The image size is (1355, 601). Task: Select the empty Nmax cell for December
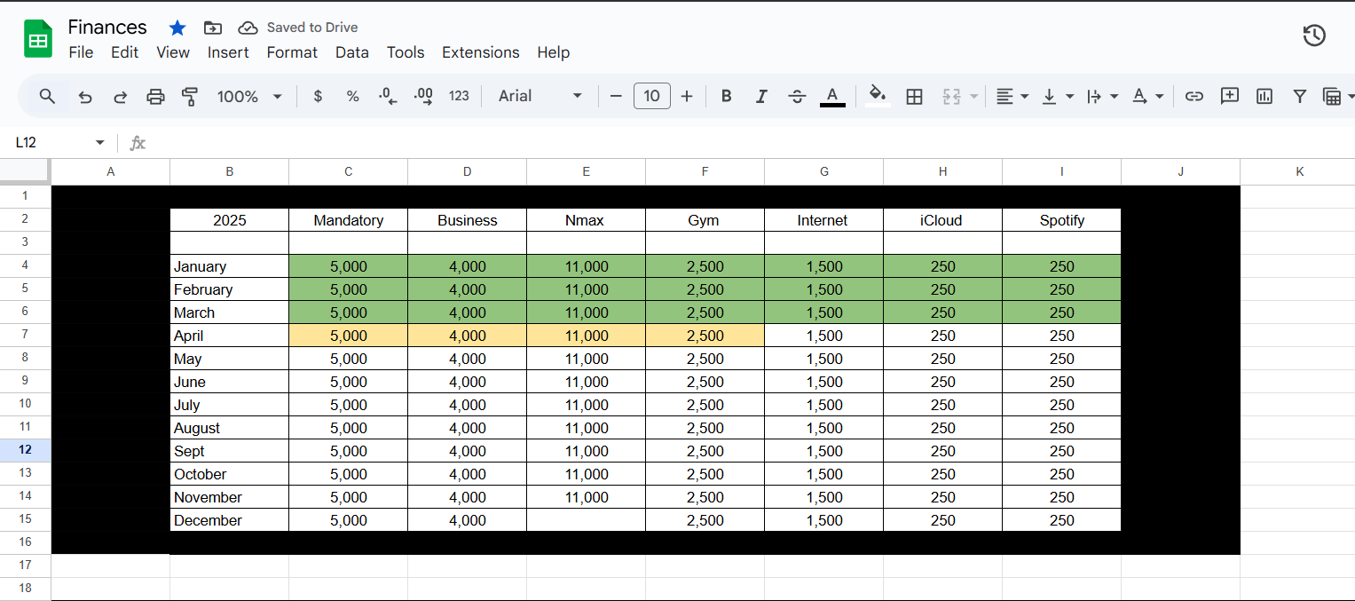point(586,520)
